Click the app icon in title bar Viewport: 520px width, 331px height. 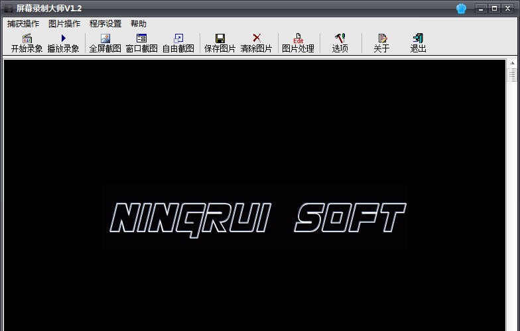[x=8, y=8]
